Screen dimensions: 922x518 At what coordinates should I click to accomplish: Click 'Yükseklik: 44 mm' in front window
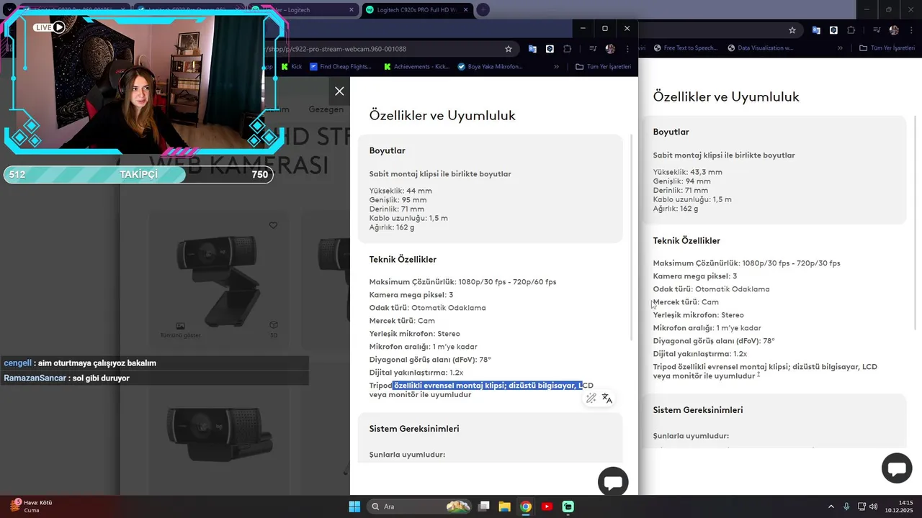click(x=400, y=191)
